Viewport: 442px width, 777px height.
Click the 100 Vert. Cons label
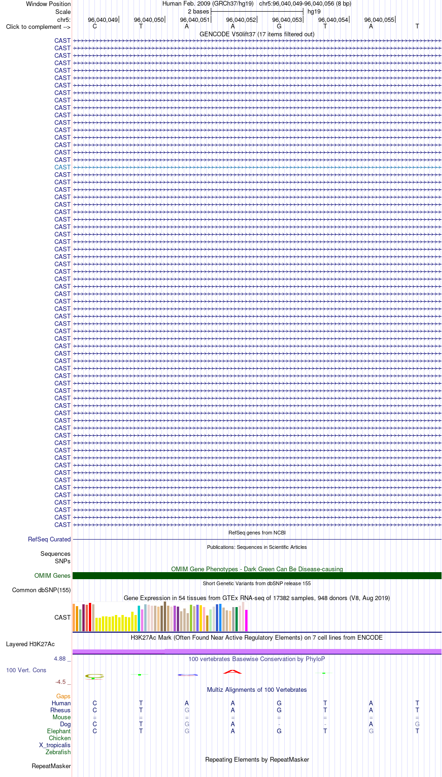point(26,670)
